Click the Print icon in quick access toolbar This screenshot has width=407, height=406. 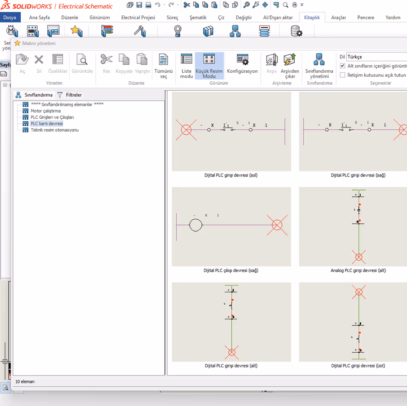click(x=148, y=5)
